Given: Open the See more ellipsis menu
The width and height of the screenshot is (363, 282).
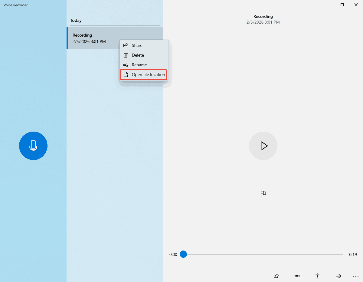Looking at the screenshot, I should coord(355,276).
